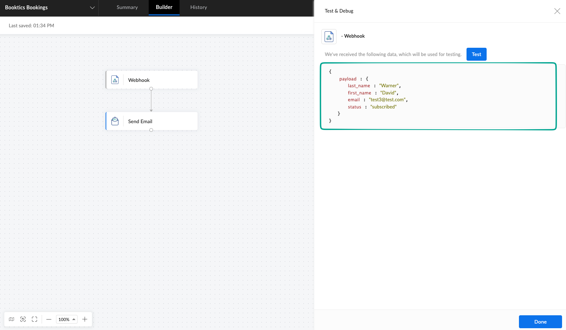The width and height of the screenshot is (566, 330).
Task: Click the Done button
Action: pos(540,322)
